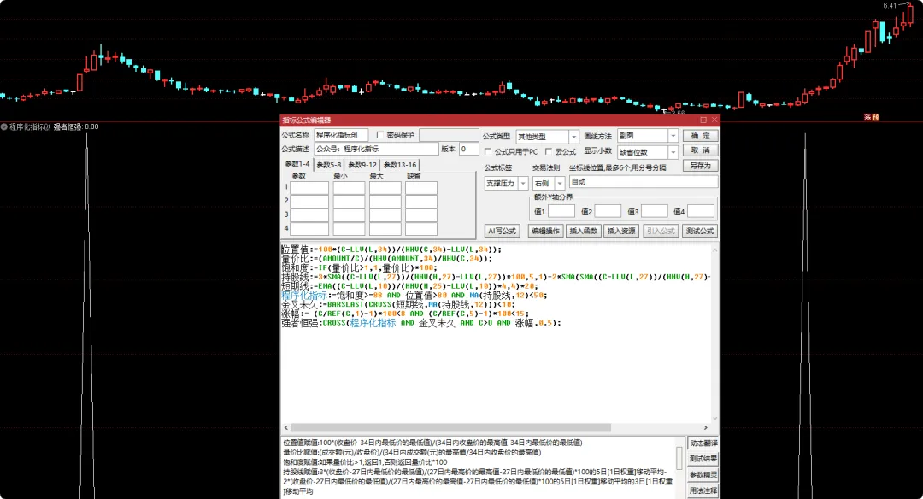
Task: Click the 位置值赋值 translation line
Action: pos(432,443)
